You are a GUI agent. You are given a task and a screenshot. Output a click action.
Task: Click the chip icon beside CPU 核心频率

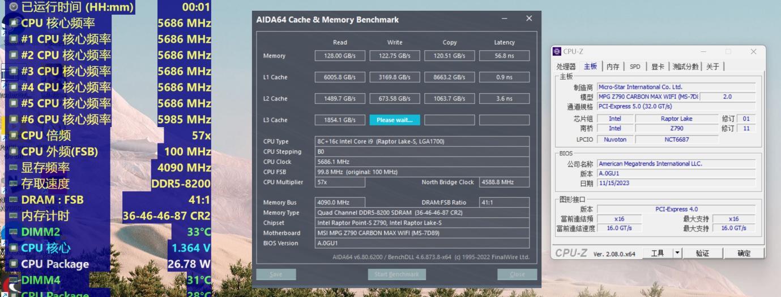(x=14, y=23)
